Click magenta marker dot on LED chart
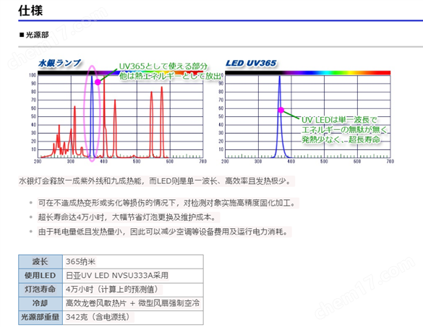The height and width of the screenshot is (327, 423). point(281,110)
